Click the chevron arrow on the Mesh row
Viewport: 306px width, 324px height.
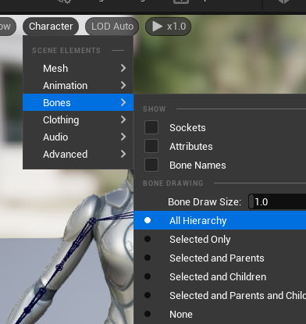click(x=123, y=68)
